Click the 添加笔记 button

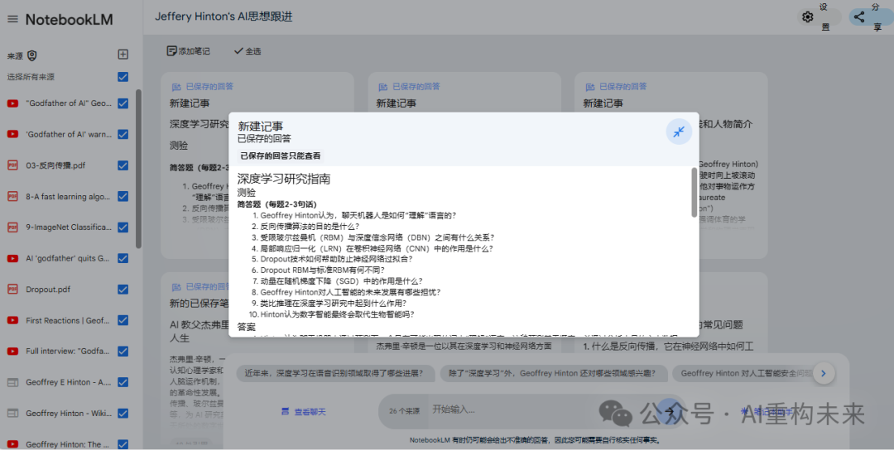(x=188, y=51)
